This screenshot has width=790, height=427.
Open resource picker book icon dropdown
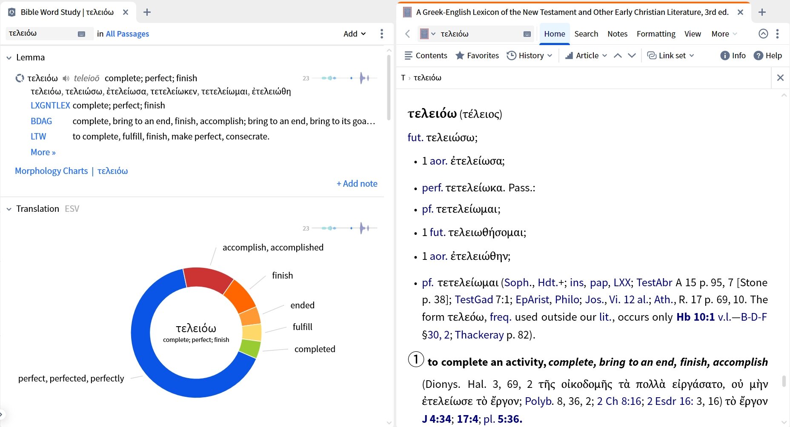tap(428, 34)
